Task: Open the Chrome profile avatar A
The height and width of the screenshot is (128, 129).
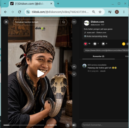Action: pos(117,12)
